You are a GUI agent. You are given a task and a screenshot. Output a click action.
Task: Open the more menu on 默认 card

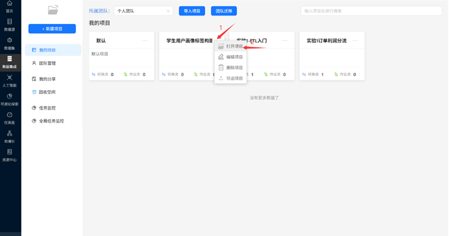tap(145, 41)
